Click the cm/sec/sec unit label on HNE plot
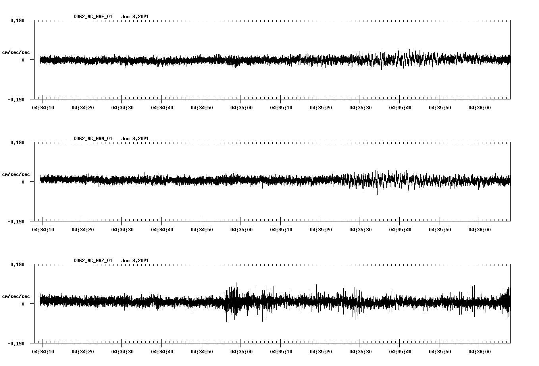Screen dimensions: 539x366 point(16,52)
